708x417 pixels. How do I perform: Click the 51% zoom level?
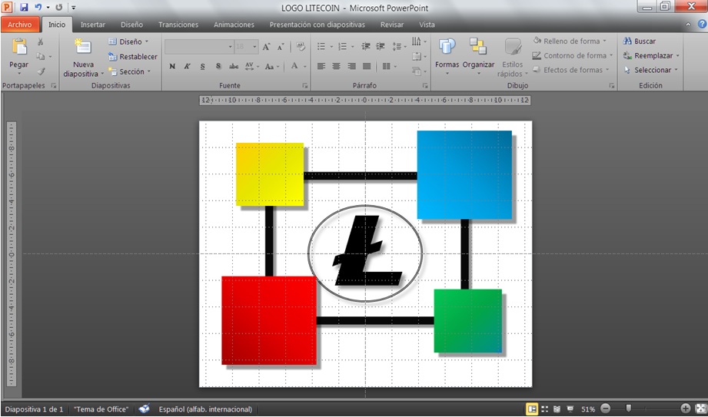[x=588, y=409]
